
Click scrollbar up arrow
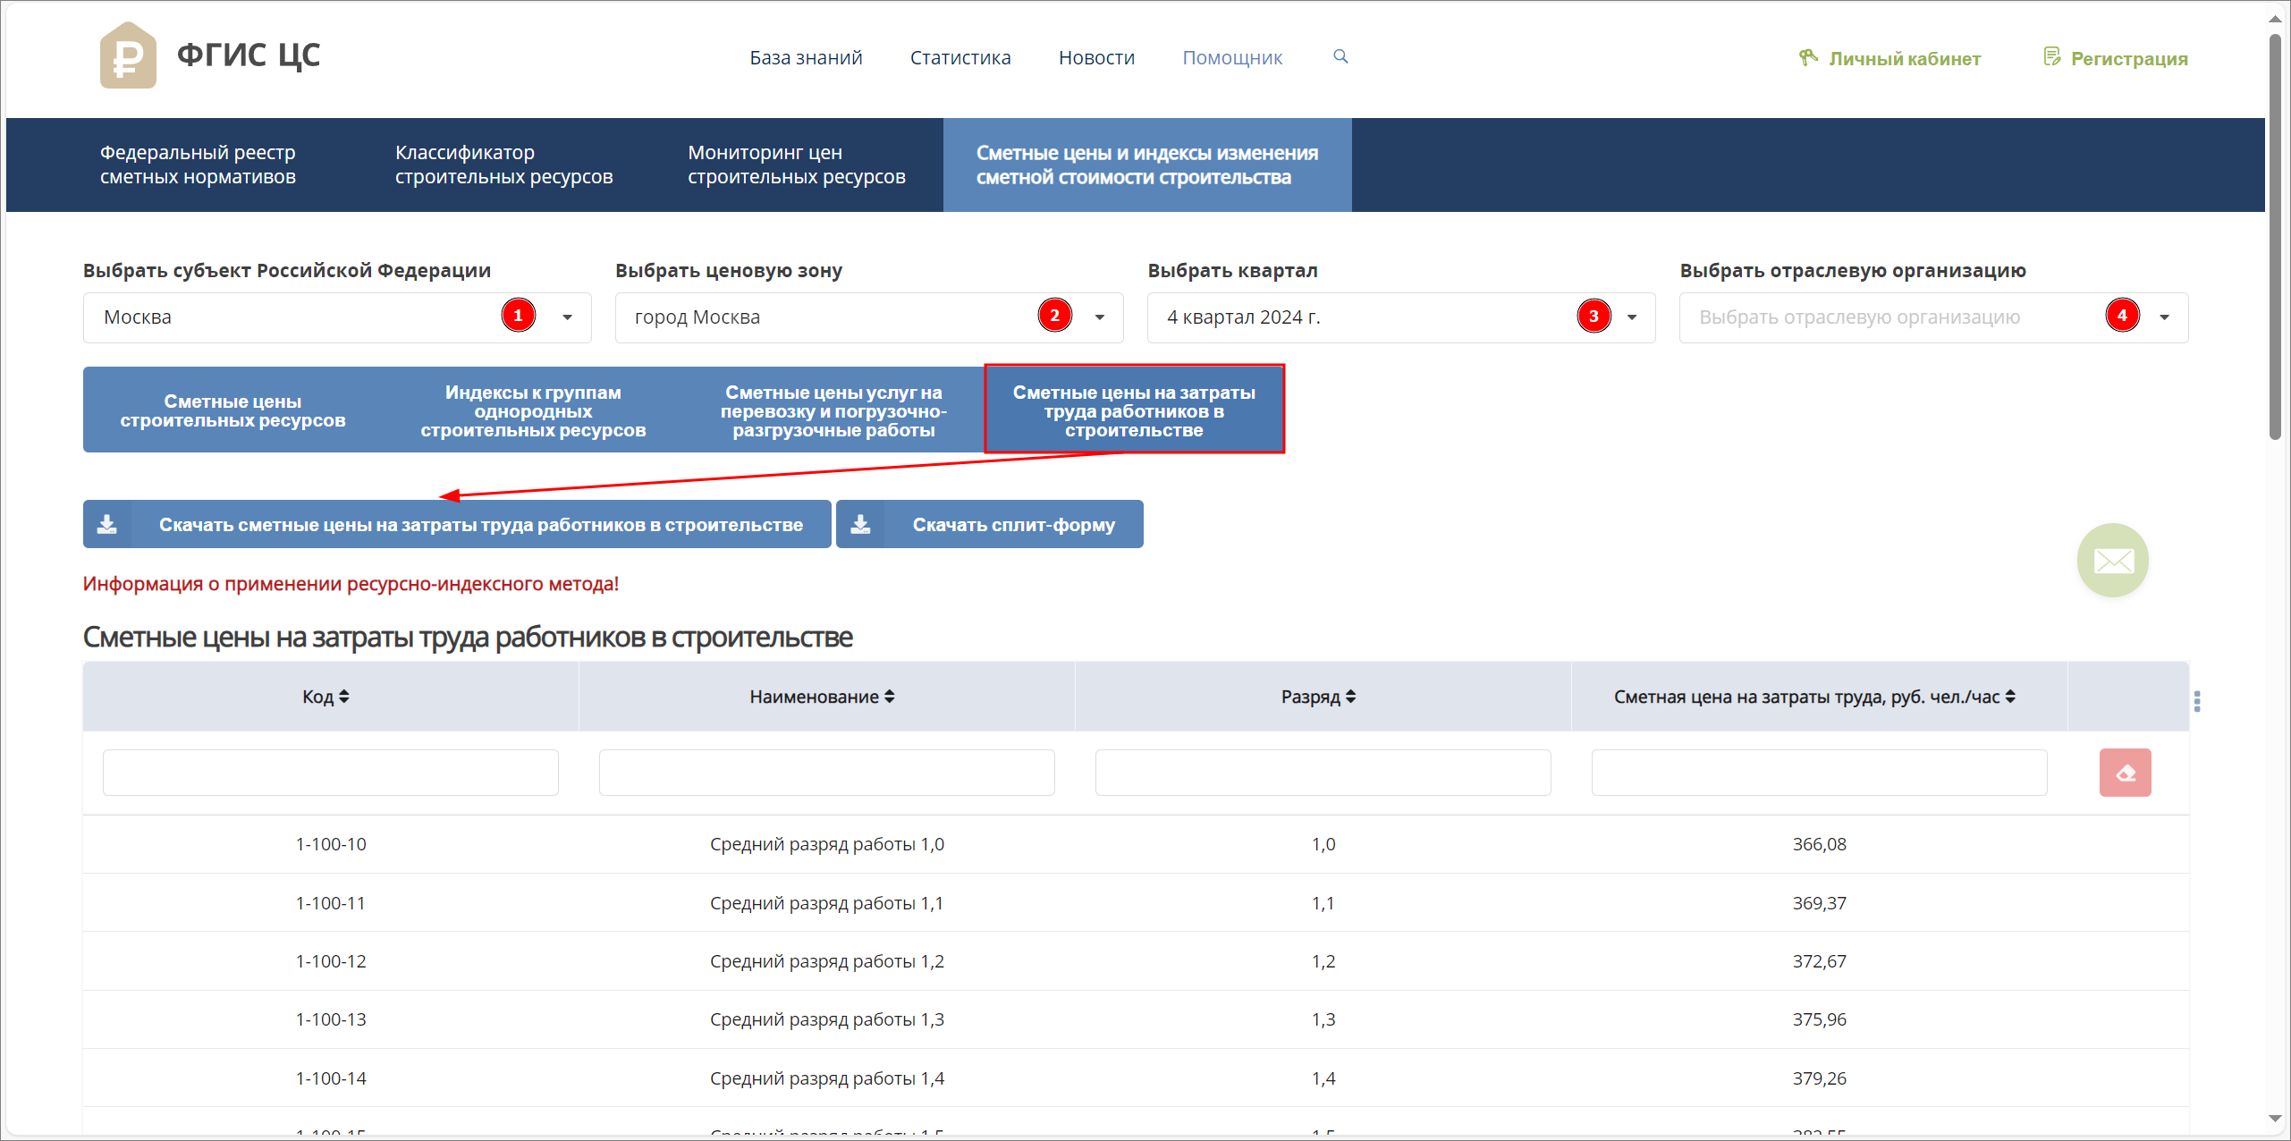click(2276, 18)
